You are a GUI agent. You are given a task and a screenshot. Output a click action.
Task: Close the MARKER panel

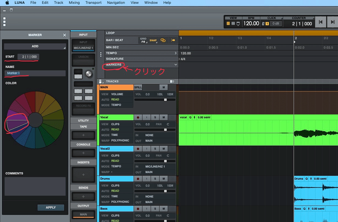pyautogui.click(x=65, y=35)
